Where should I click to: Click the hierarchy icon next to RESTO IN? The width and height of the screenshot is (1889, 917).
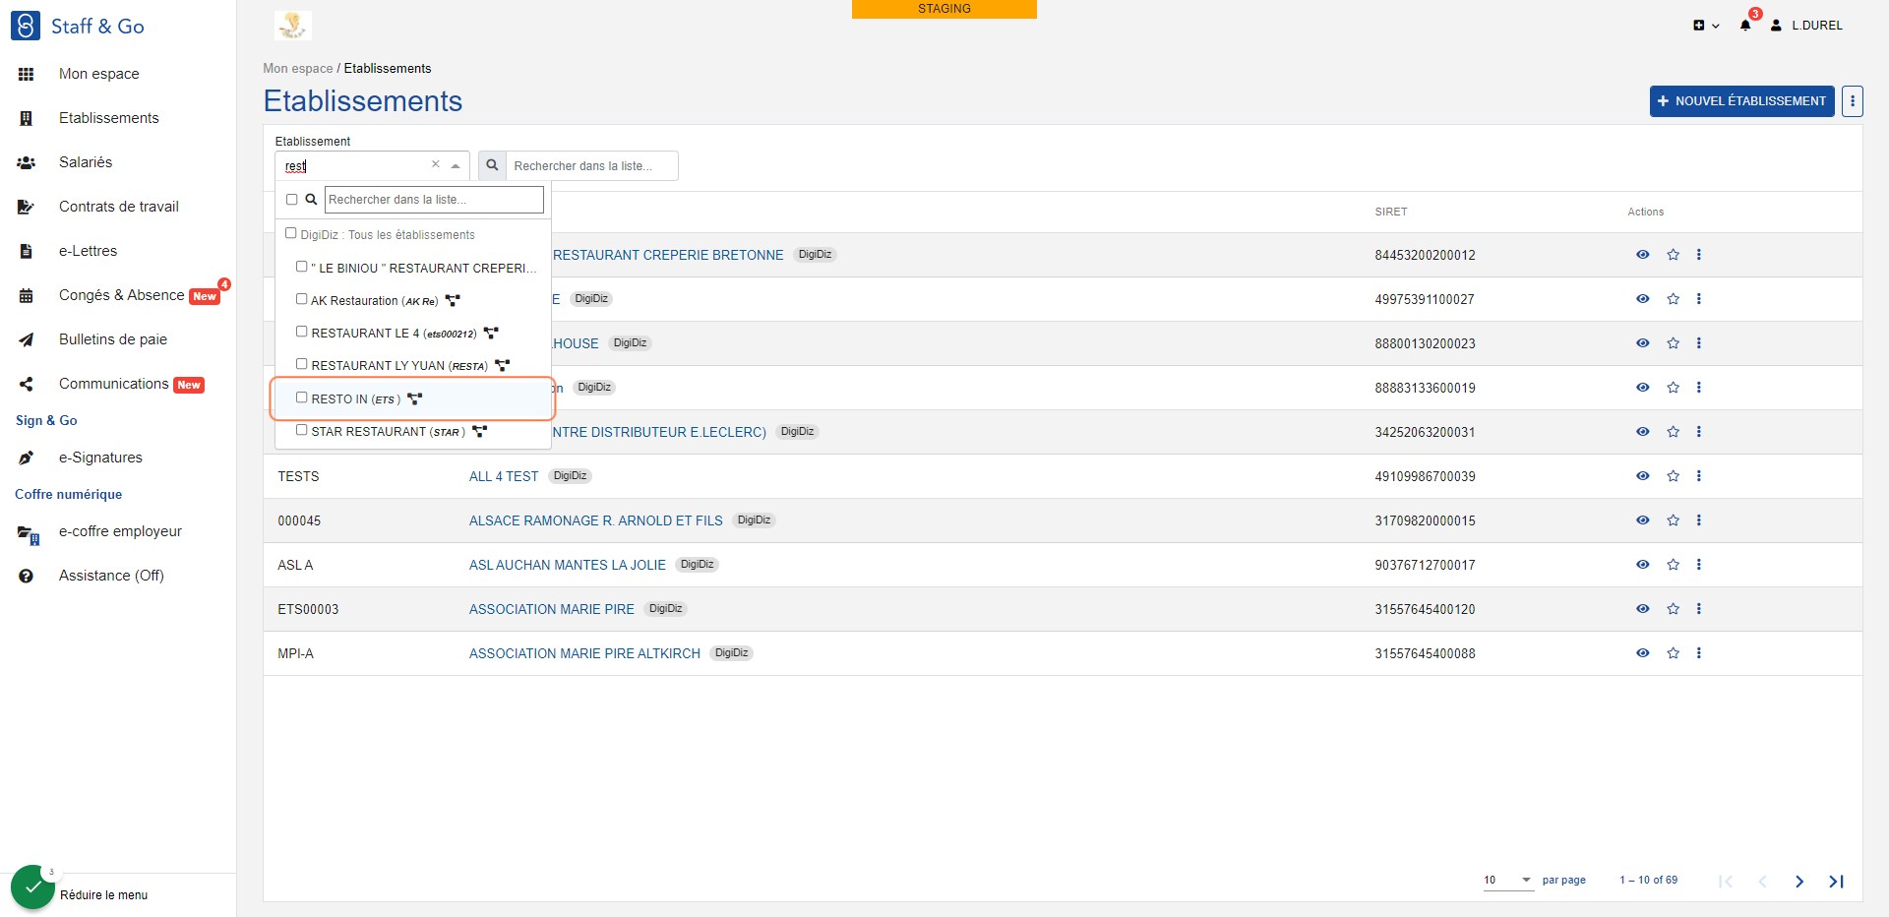414,398
